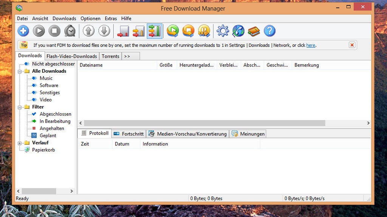Switch to the Flash-Video-Downloads tab
The image size is (387, 217).
pos(72,57)
